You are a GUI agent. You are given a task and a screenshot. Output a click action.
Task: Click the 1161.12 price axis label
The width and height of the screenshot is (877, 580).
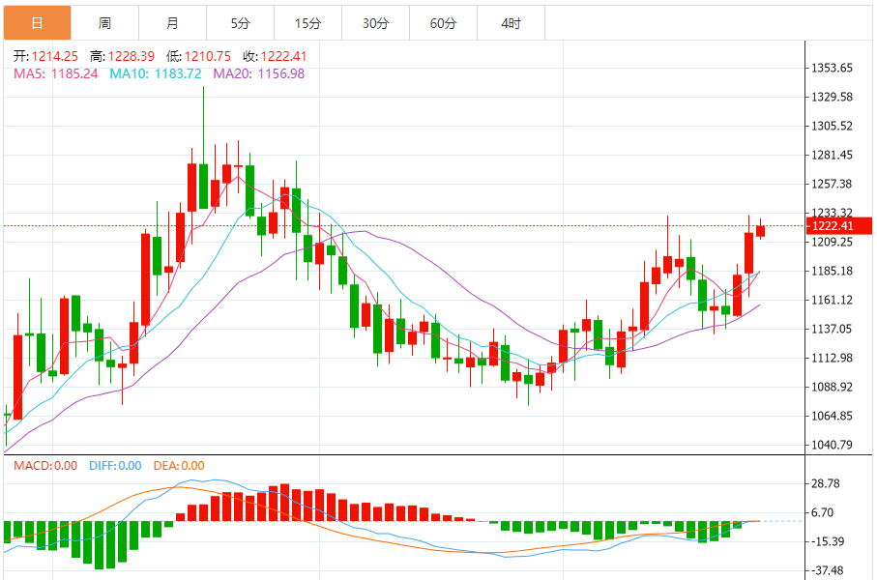[833, 301]
